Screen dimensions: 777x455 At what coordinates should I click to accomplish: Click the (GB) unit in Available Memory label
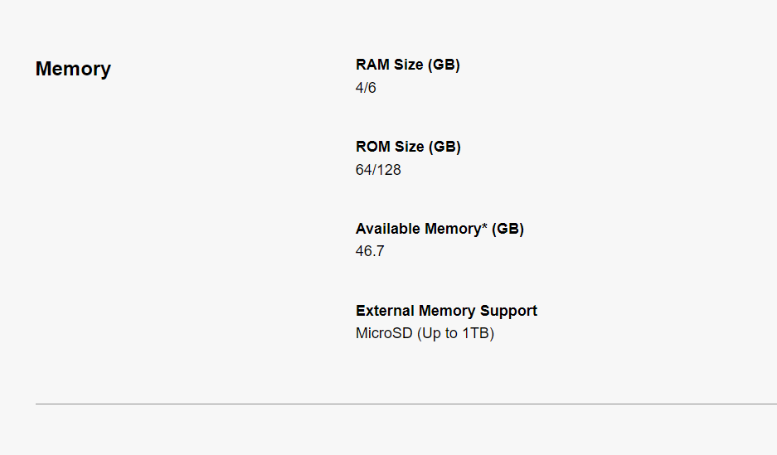507,229
